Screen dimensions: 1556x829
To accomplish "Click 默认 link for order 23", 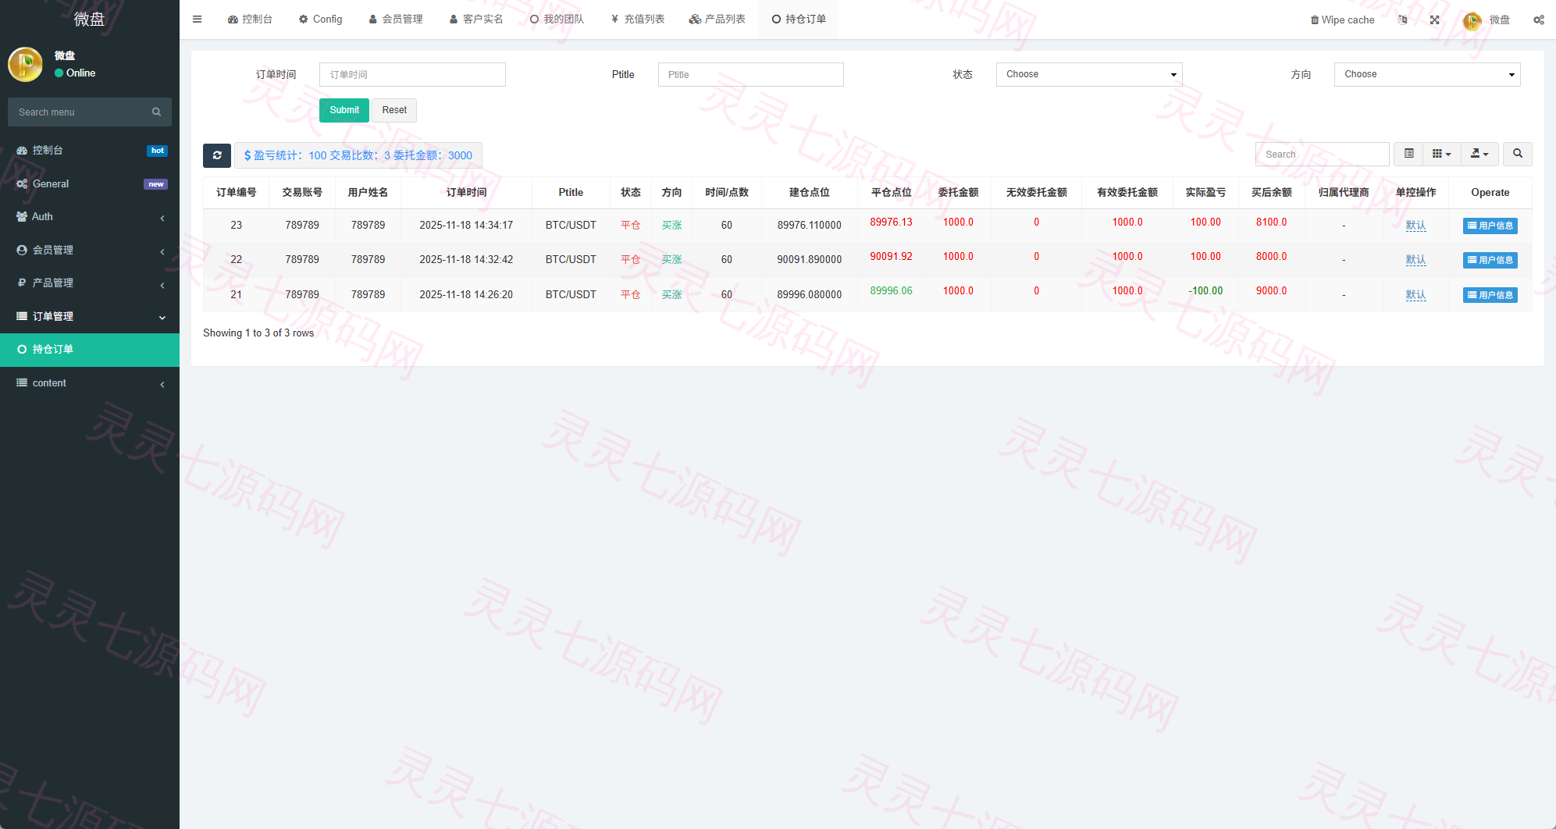I will (x=1415, y=226).
